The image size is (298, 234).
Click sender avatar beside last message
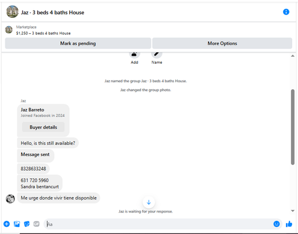click(x=10, y=199)
